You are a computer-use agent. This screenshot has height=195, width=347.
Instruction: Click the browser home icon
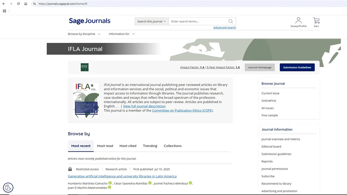pos(25,4)
